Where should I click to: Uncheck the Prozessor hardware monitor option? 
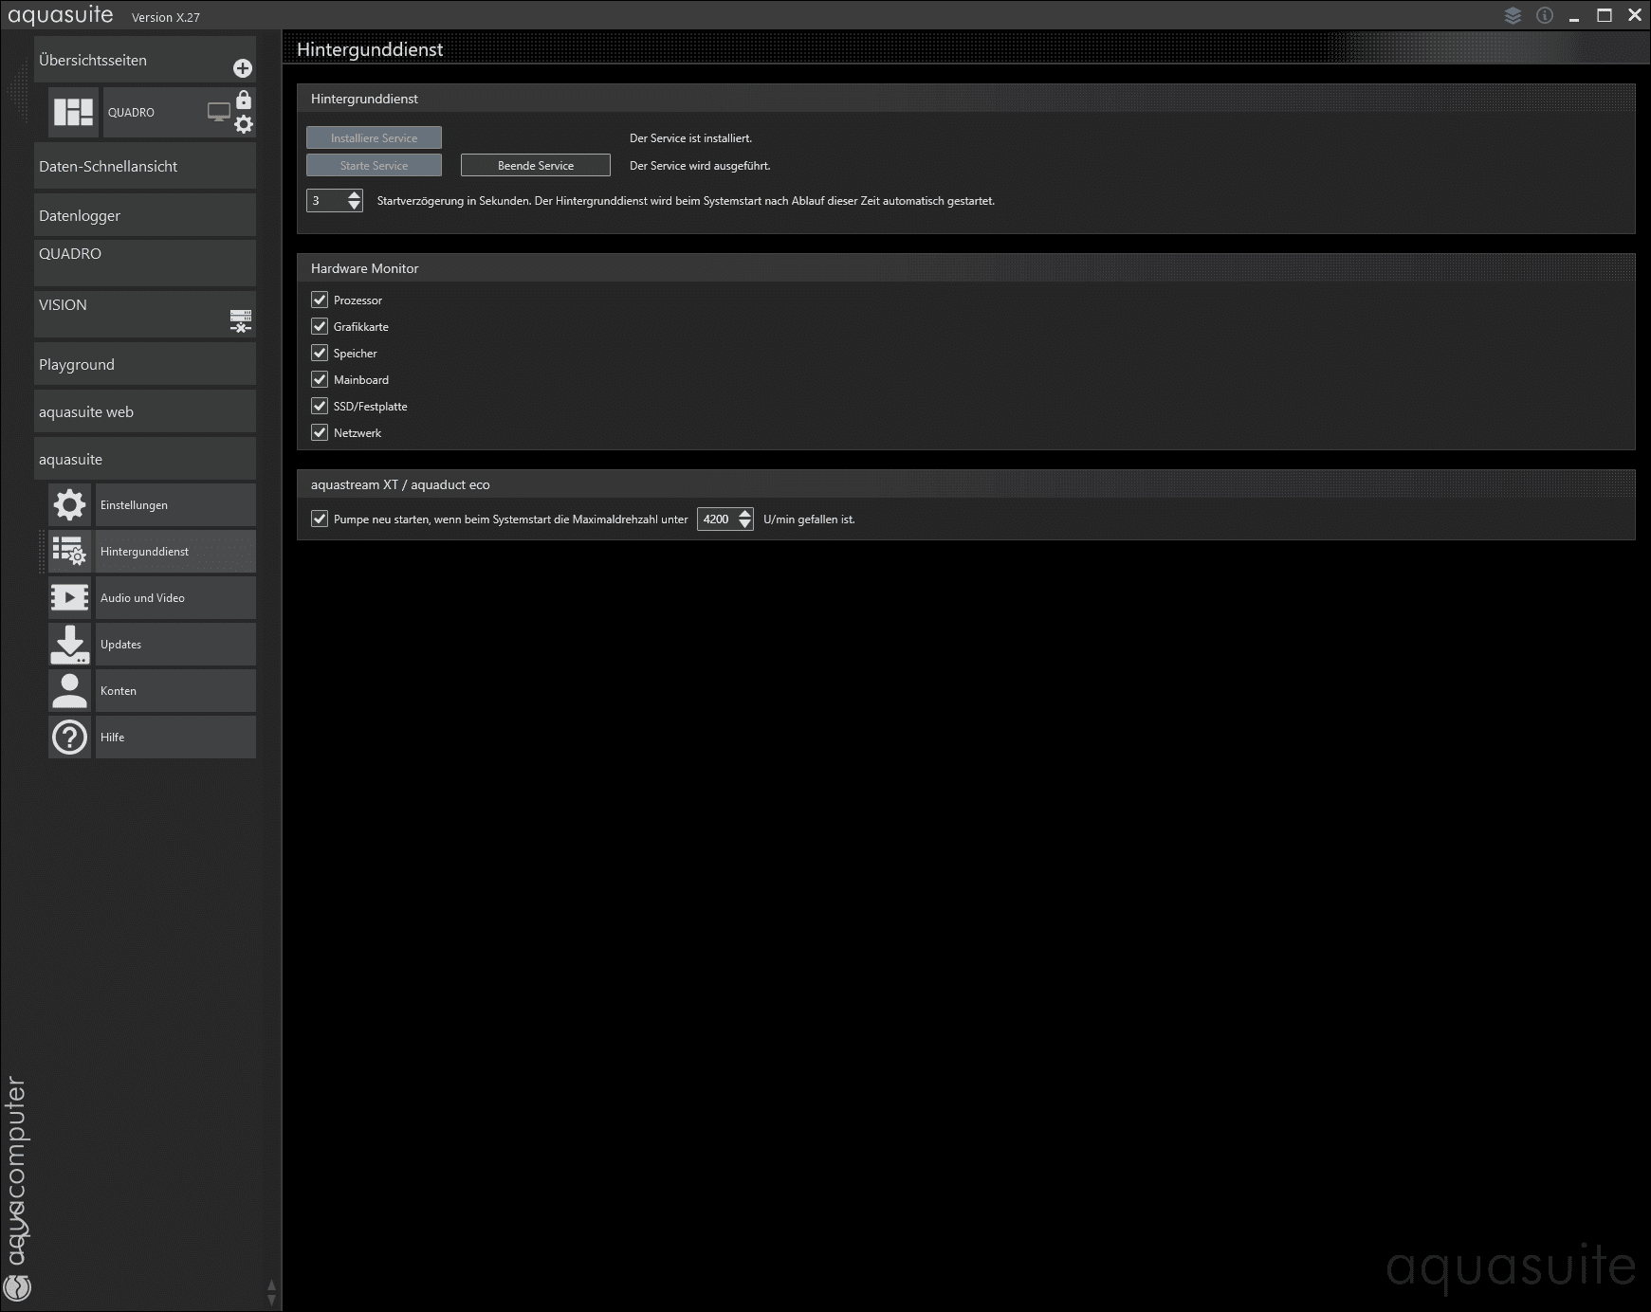tap(320, 300)
